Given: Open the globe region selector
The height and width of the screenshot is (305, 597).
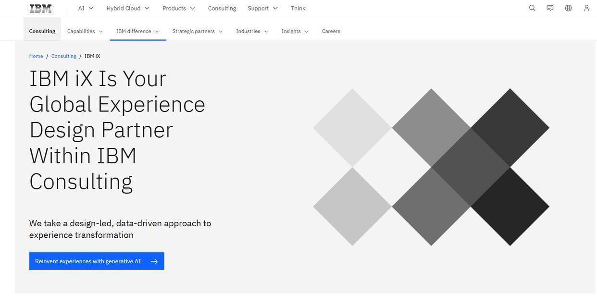Looking at the screenshot, I should tap(568, 8).
